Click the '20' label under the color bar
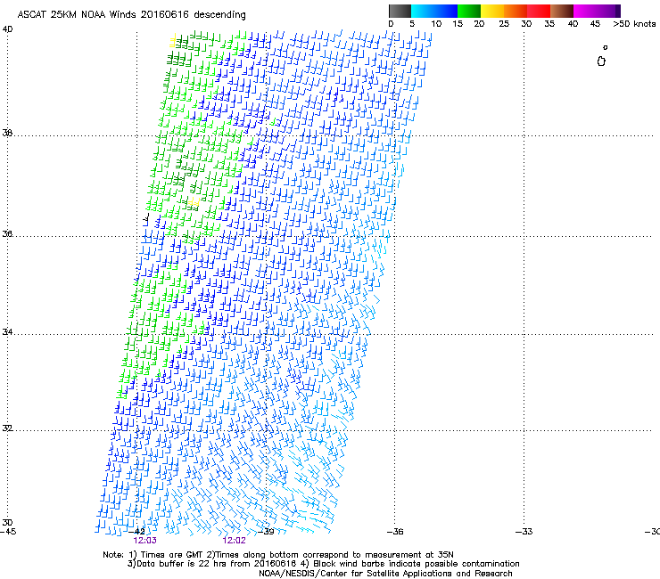Viewport: 660px width, 579px height. (x=479, y=24)
